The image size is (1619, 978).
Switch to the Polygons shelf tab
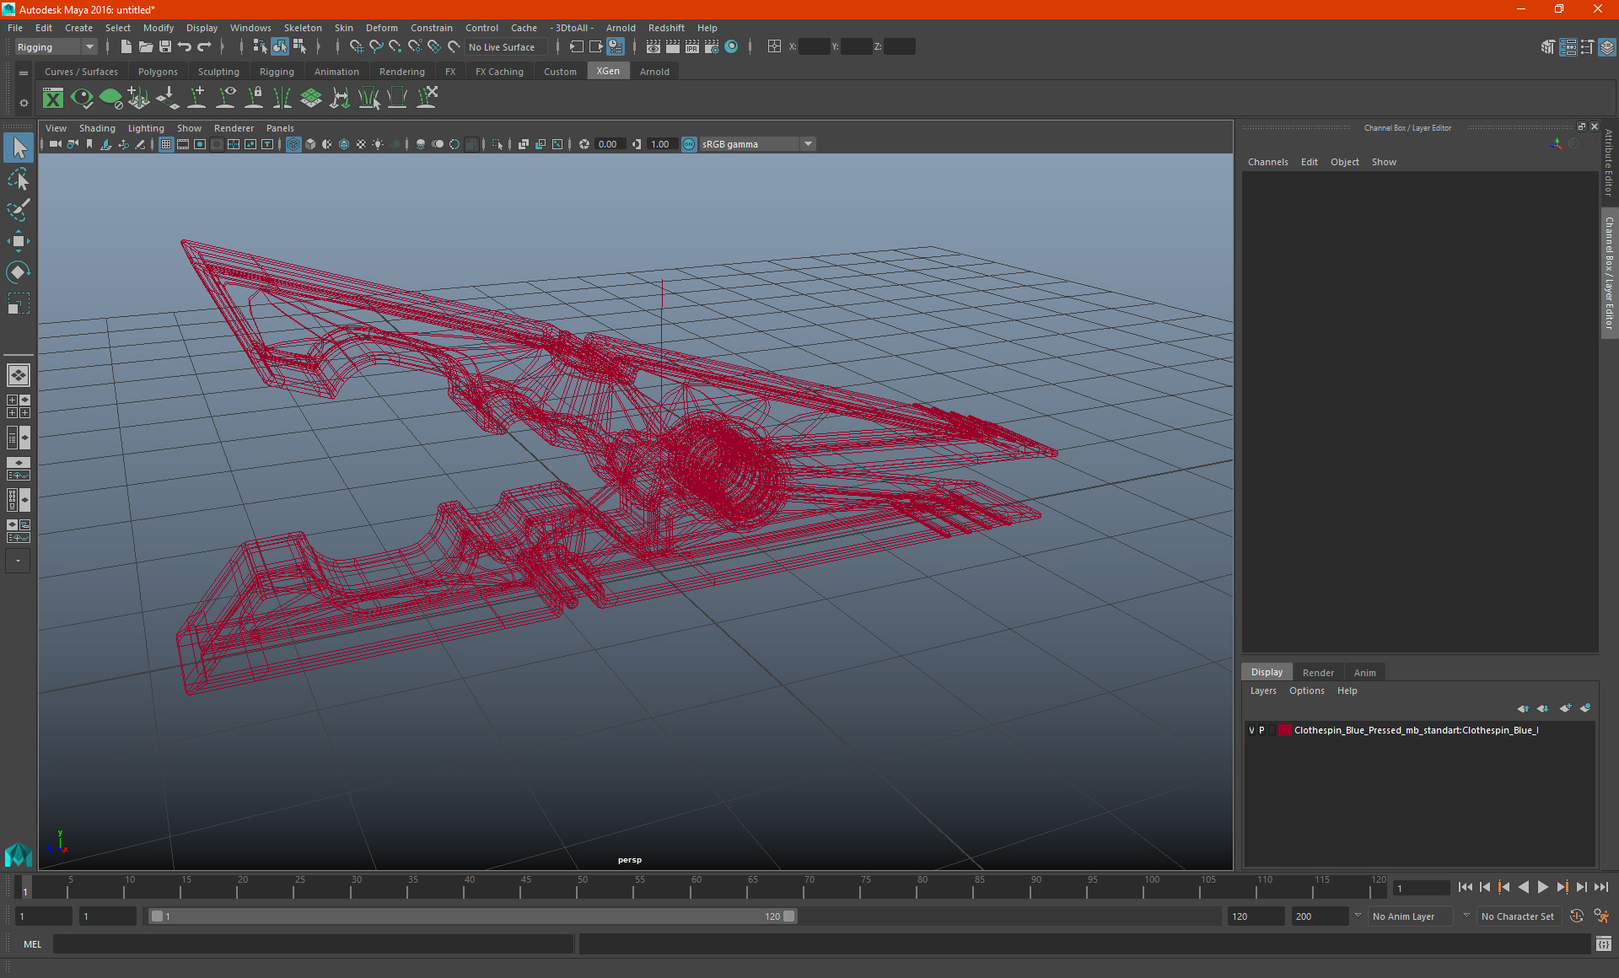(x=158, y=72)
